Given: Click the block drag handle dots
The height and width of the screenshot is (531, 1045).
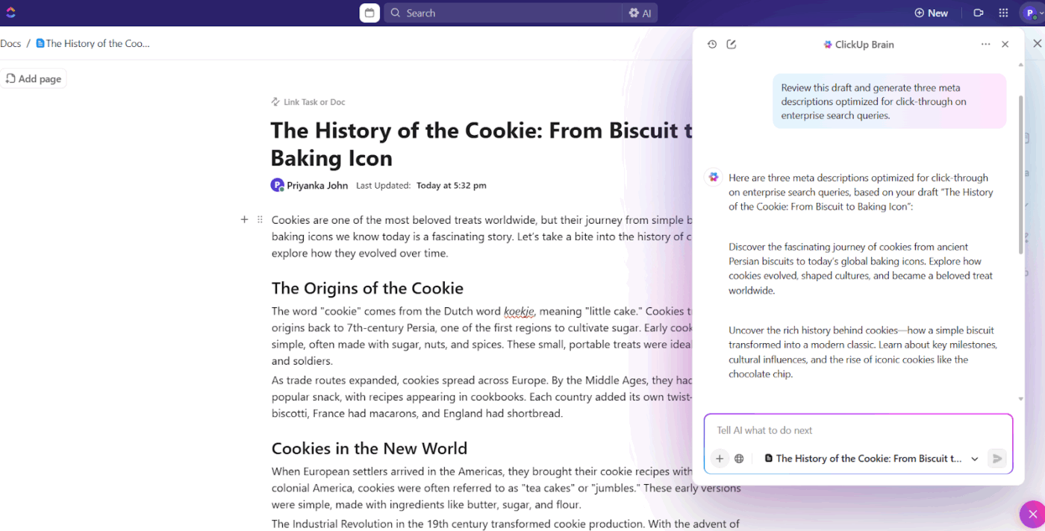Looking at the screenshot, I should pos(260,219).
